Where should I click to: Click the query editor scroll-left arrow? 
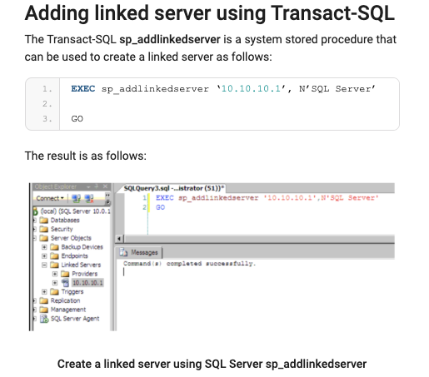119,239
